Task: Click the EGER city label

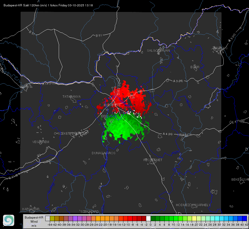Action: coord(195,67)
